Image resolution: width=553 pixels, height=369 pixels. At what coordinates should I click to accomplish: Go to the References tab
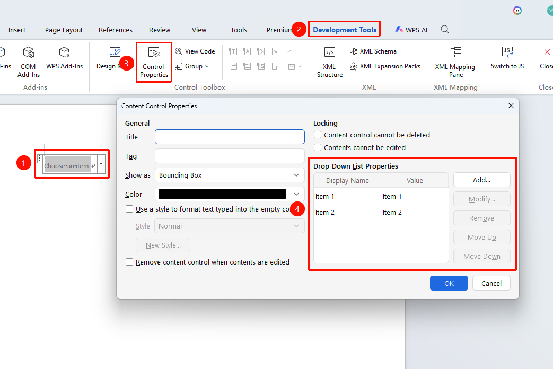(116, 30)
